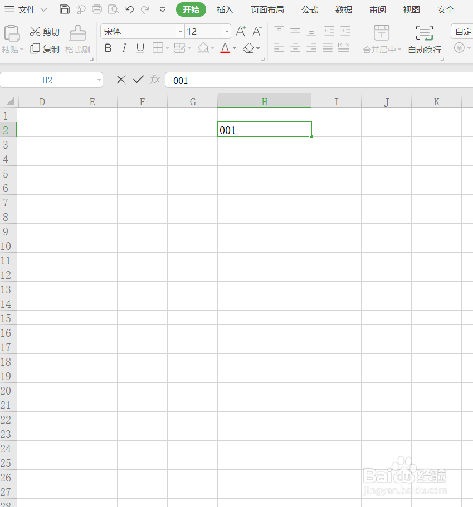
Task: Click the formula bar input containing 001
Action: click(319, 80)
